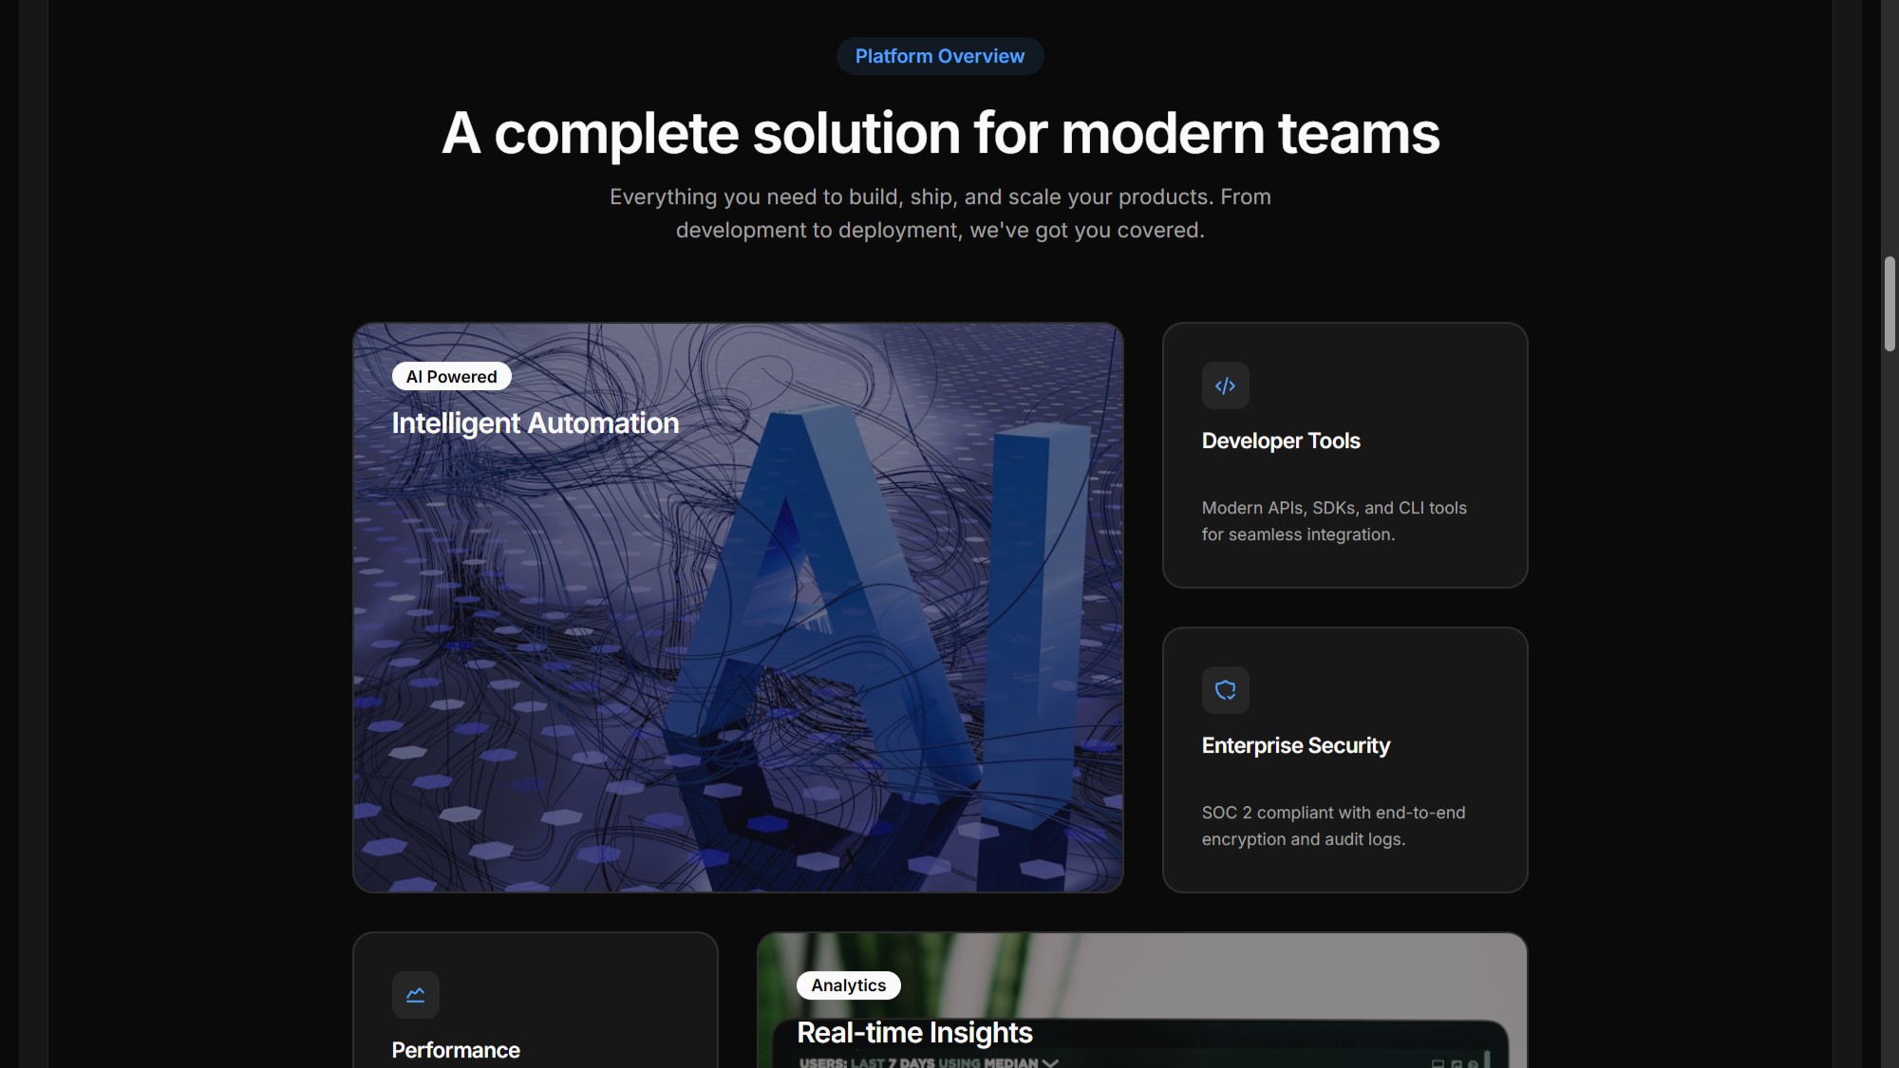Click the Everything you need subheading paragraph
Image resolution: width=1899 pixels, height=1068 pixels.
940,214
